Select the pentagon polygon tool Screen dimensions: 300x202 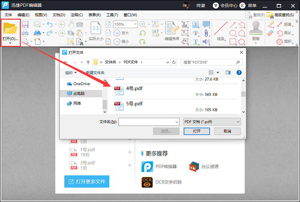[x=242, y=33]
